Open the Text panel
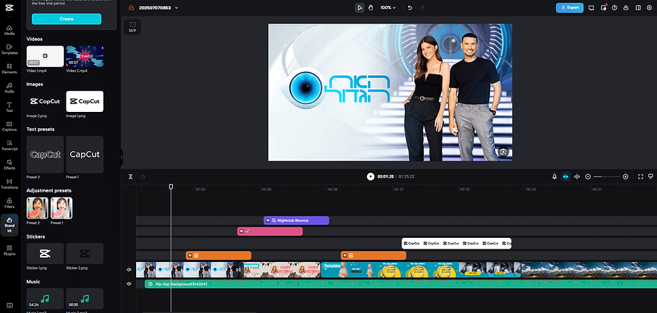The height and width of the screenshot is (313, 657). (x=9, y=107)
